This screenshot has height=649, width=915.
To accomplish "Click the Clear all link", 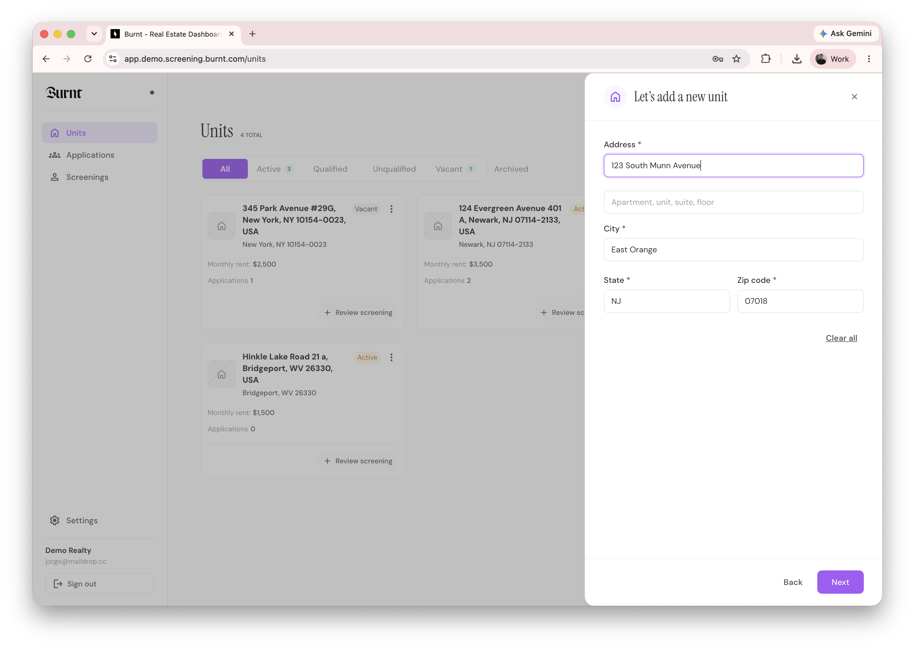I will 841,338.
